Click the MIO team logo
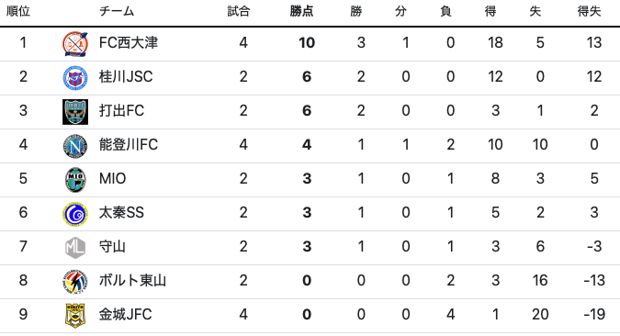This screenshot has width=620, height=336. pos(75,180)
